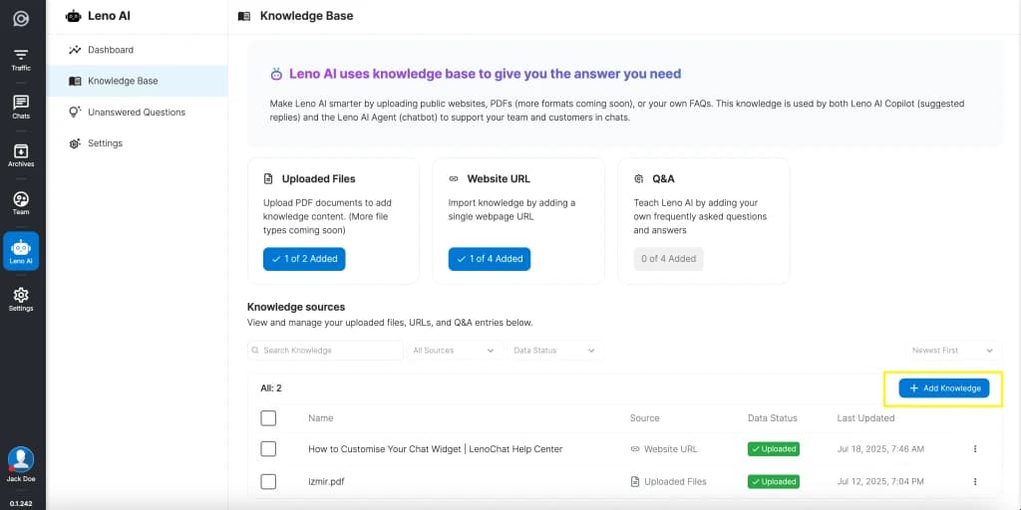Click the Last Updated column header
The height and width of the screenshot is (510, 1021).
click(865, 418)
